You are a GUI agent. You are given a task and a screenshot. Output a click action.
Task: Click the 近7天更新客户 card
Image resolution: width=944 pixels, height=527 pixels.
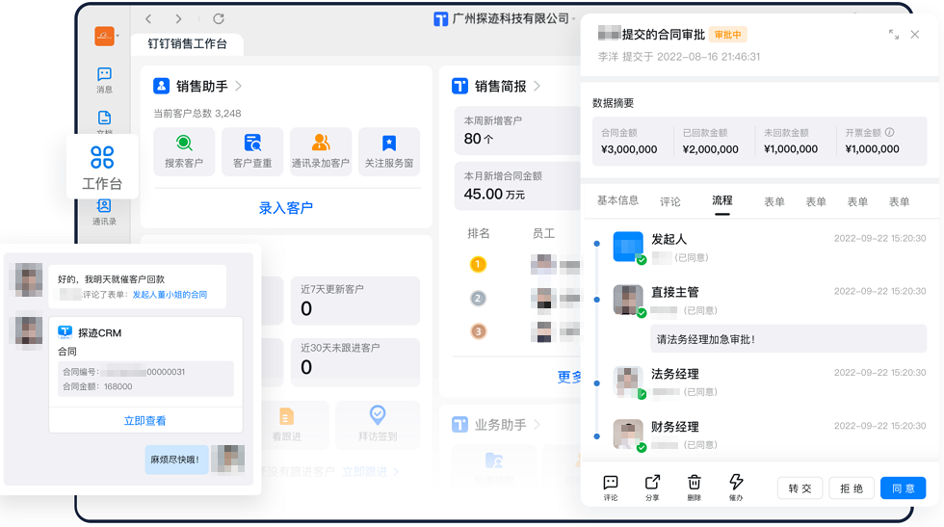click(x=355, y=300)
